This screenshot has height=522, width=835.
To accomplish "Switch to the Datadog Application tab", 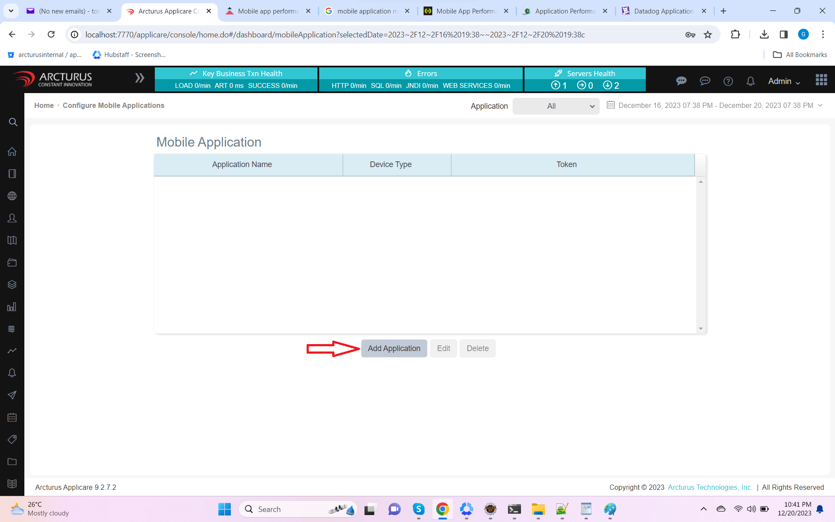I will [663, 11].
